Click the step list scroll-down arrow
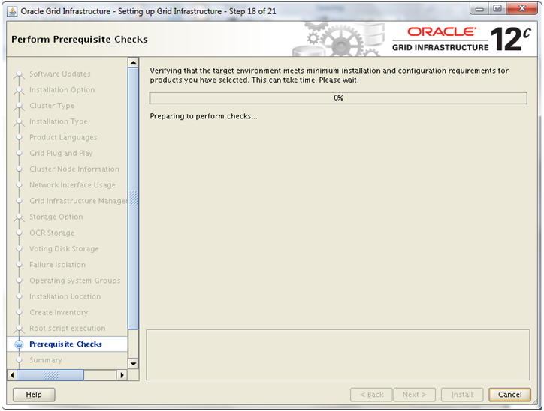 (133, 364)
